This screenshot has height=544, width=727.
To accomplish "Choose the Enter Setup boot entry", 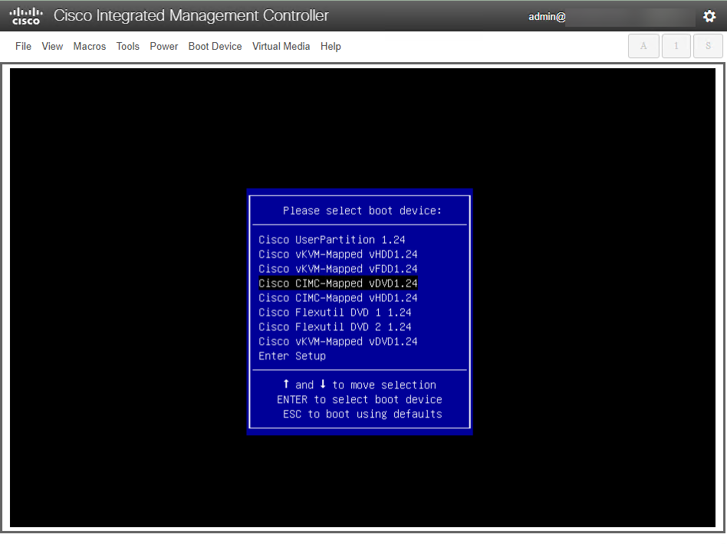I will (x=291, y=356).
